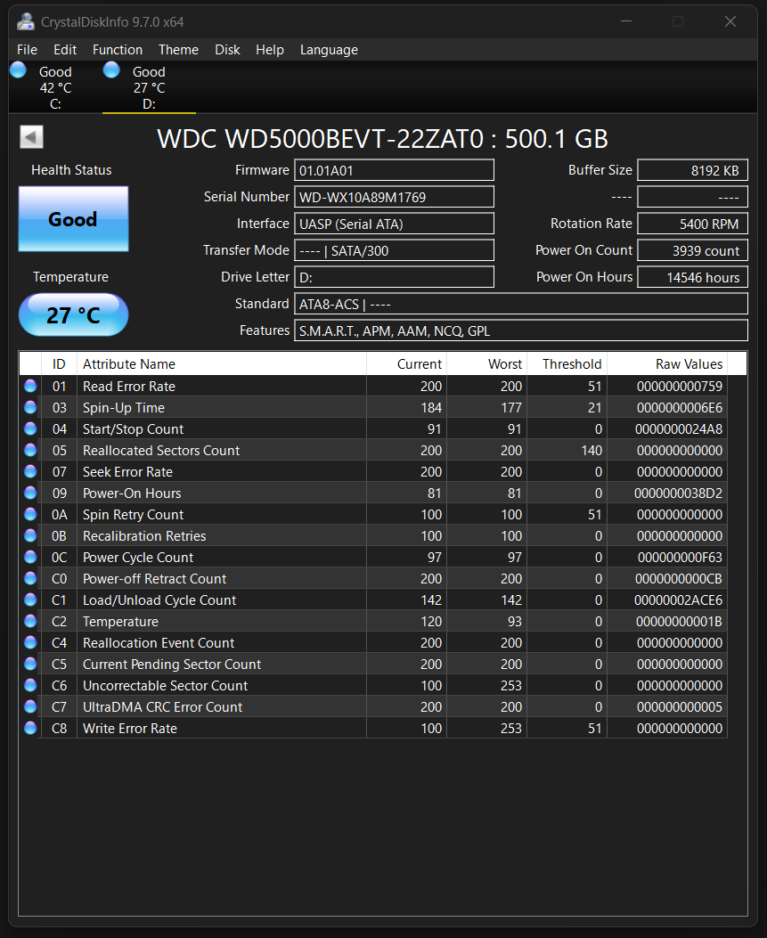
Task: Click status orb for Reallocation Event Count
Action: (30, 642)
